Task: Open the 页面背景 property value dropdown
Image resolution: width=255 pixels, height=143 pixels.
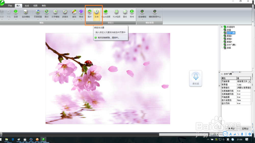Action: [x=249, y=82]
